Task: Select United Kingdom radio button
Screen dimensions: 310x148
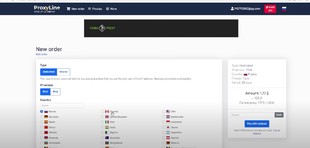Action: 102,117
